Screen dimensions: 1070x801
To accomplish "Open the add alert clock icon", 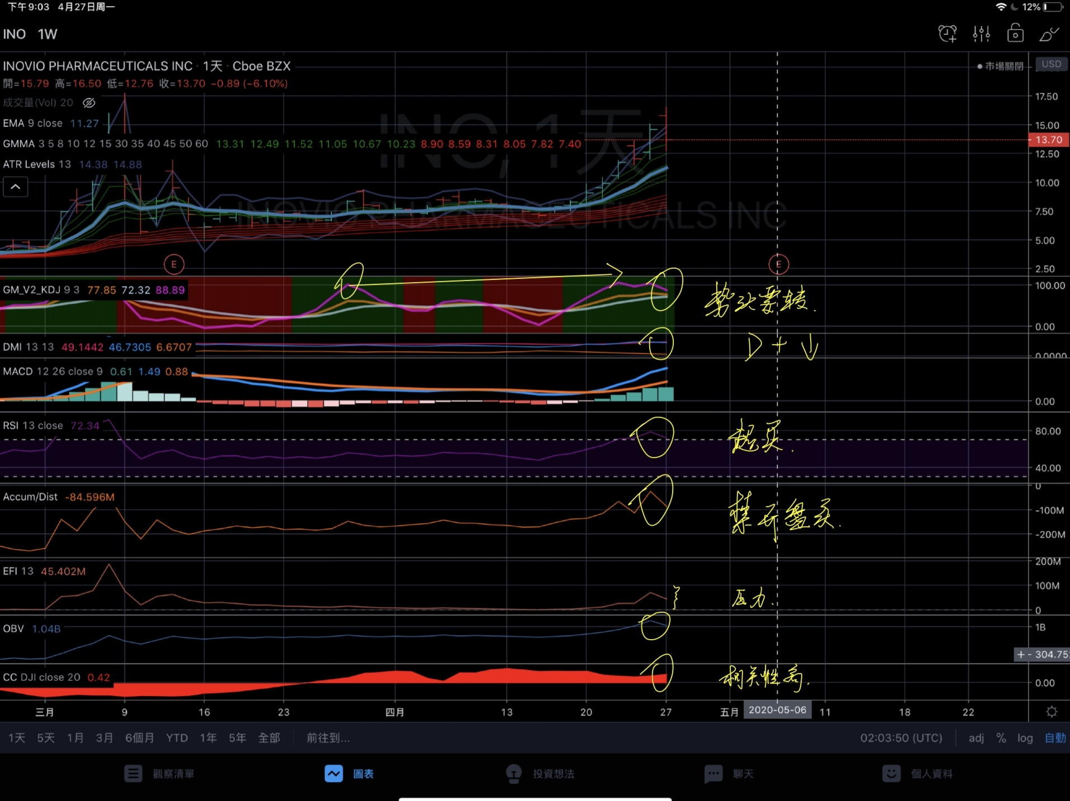I will (x=947, y=34).
